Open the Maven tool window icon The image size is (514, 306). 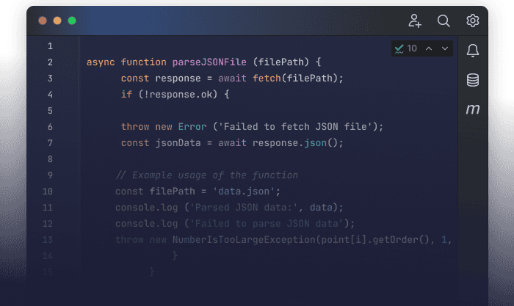[x=473, y=109]
